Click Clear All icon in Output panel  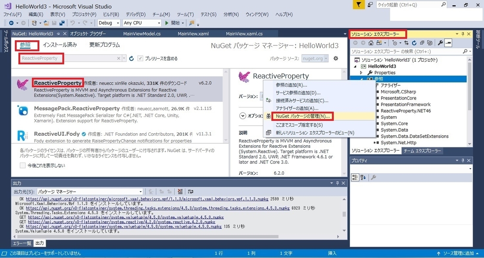pos(180,192)
